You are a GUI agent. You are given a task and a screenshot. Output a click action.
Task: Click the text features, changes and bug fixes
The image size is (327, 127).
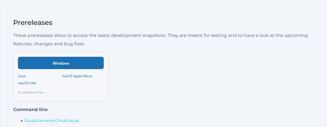click(x=49, y=44)
